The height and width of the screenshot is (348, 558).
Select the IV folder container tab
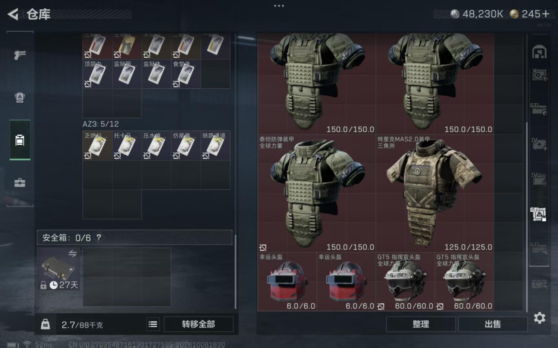click(539, 179)
